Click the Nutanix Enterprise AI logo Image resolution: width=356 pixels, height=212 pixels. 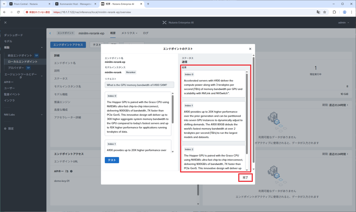(x=178, y=23)
